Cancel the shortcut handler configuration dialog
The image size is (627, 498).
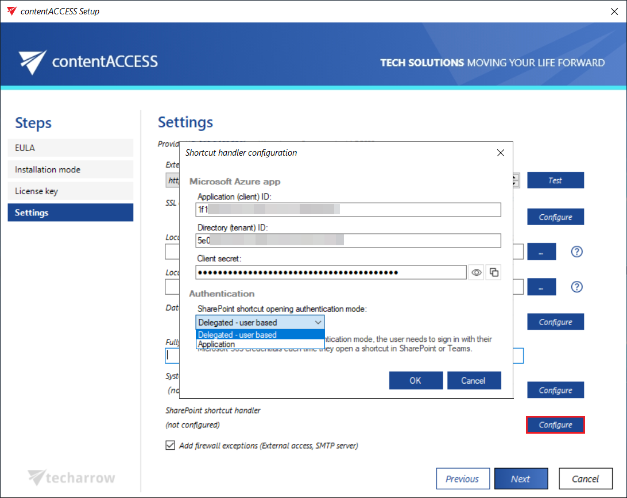[473, 380]
